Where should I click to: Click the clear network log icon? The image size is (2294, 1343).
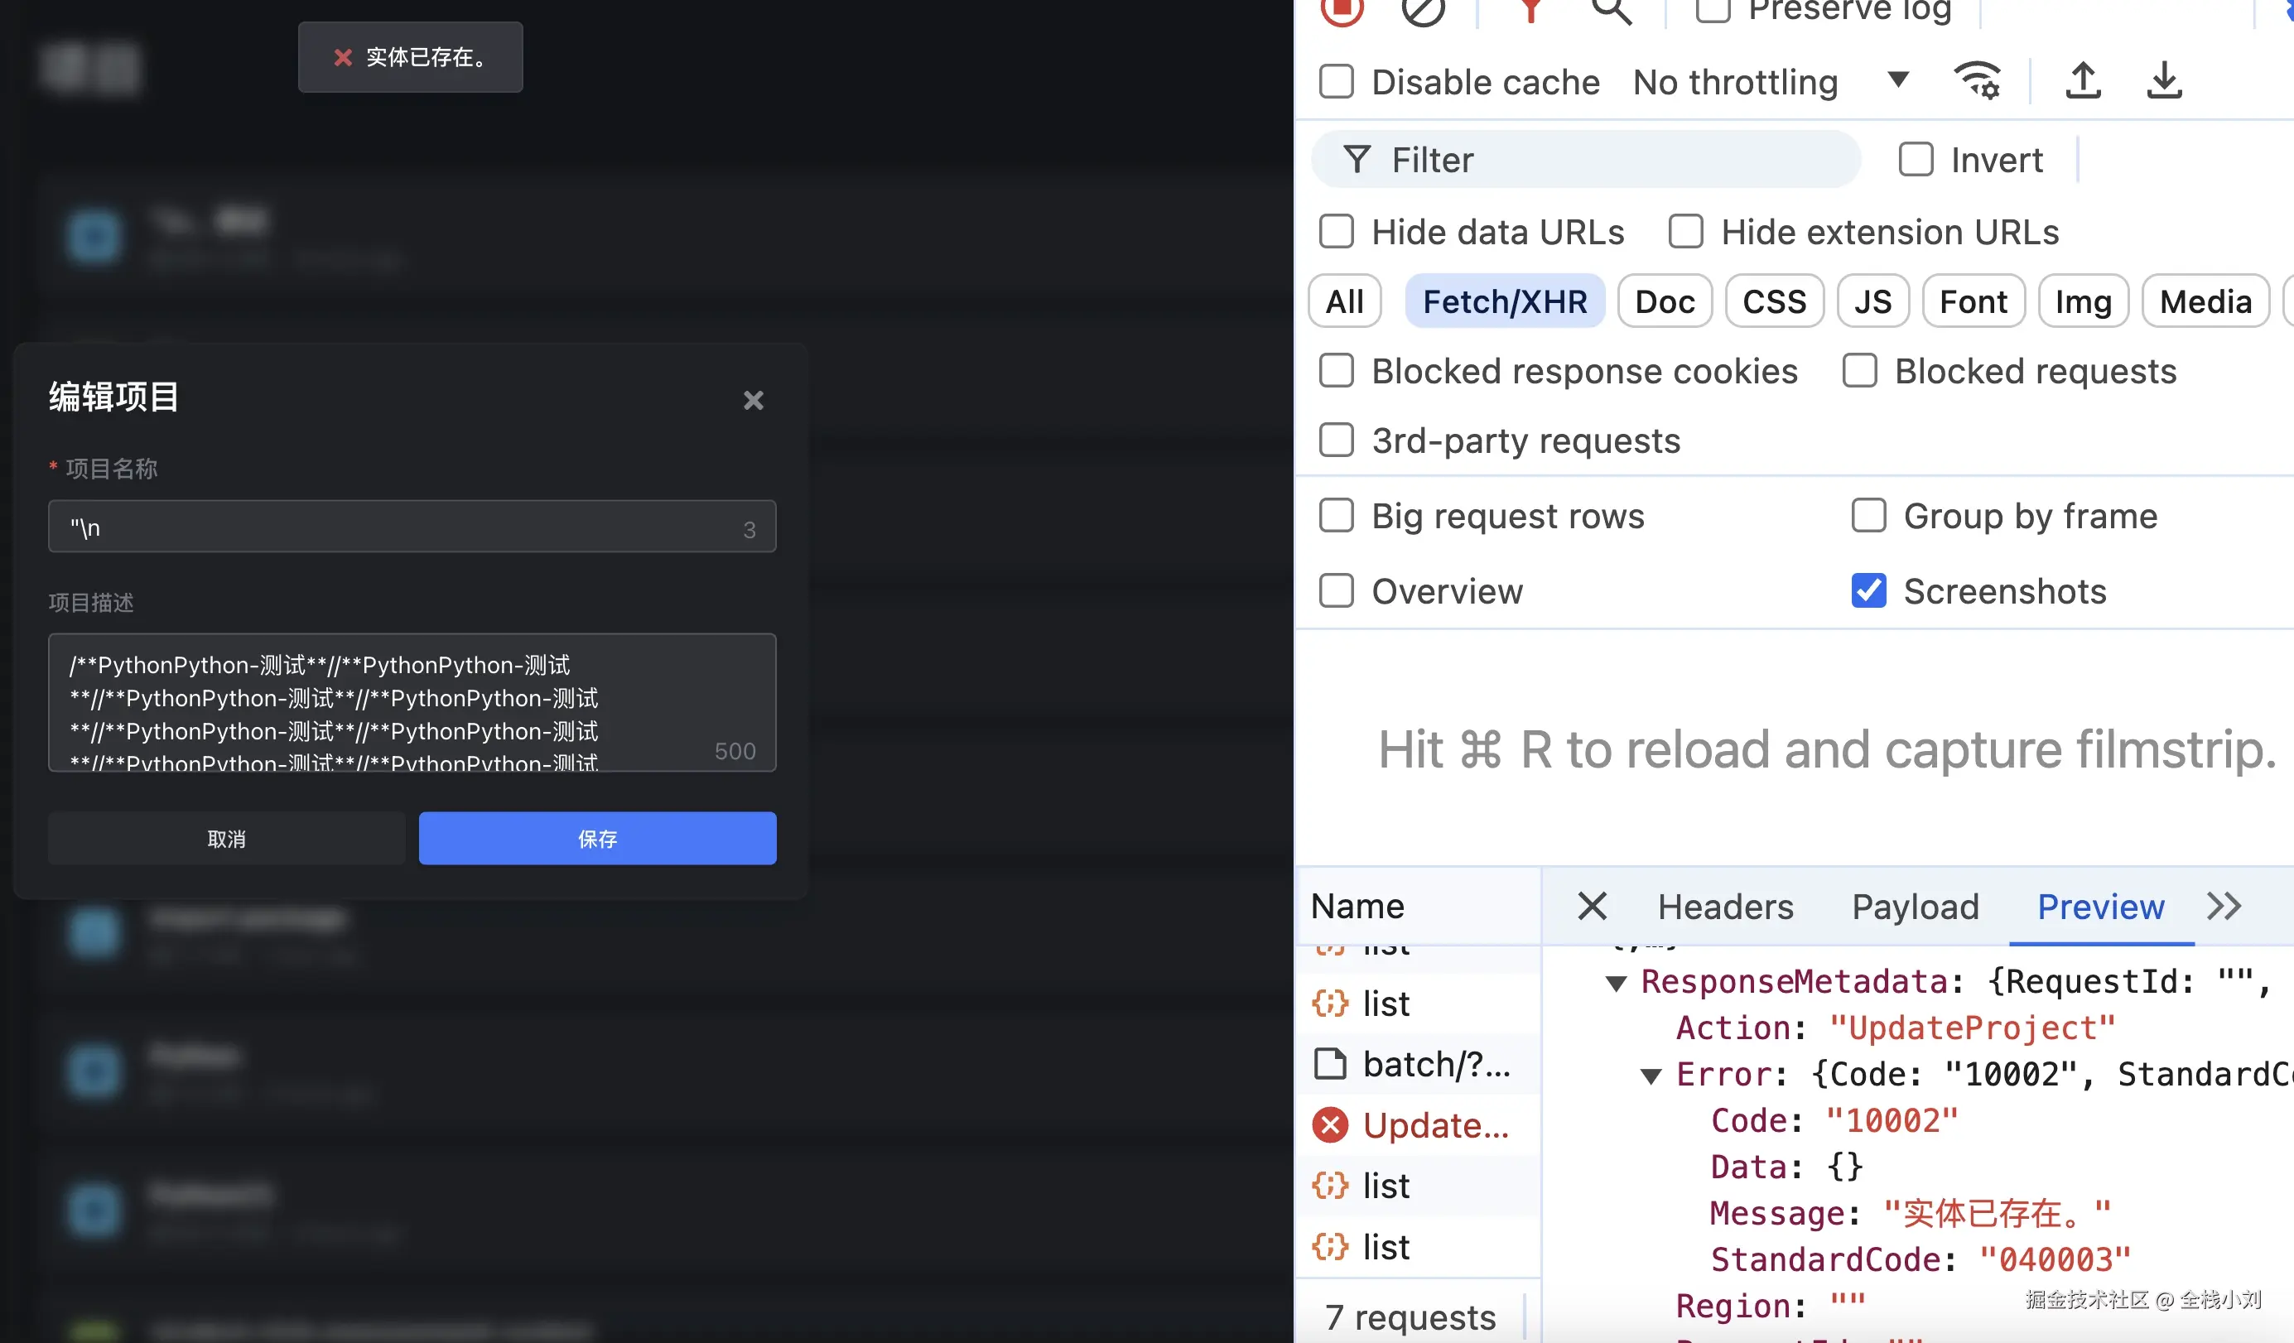point(1422,11)
